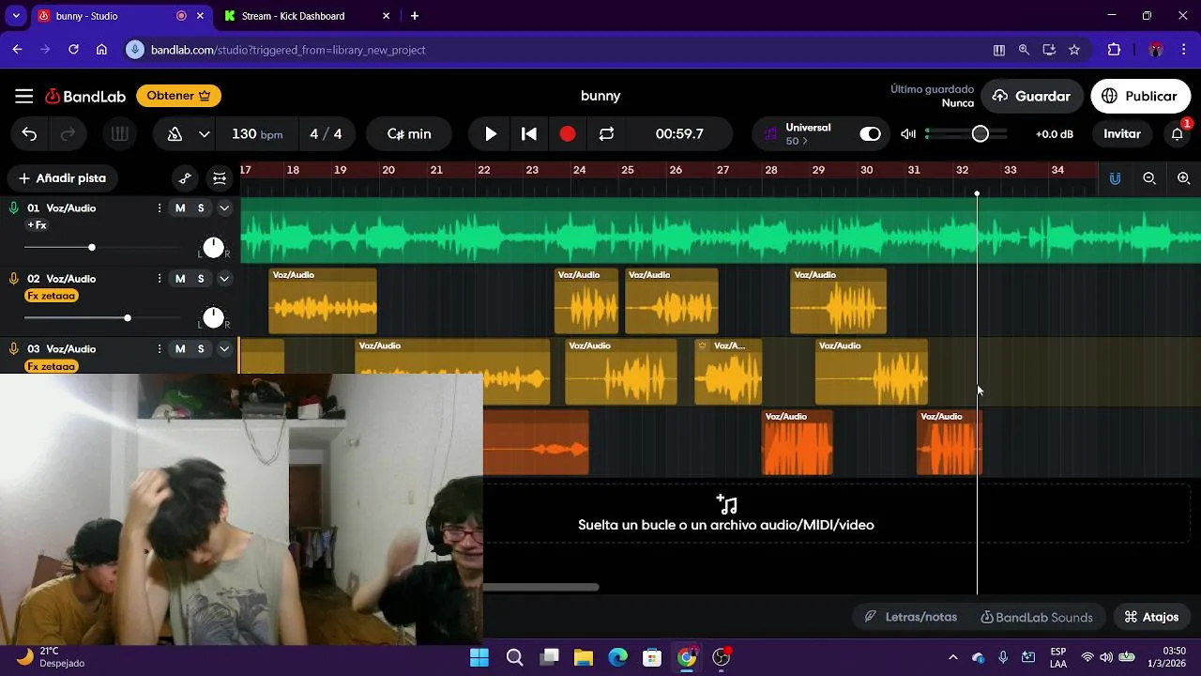Zoom in the timeline
The height and width of the screenshot is (676, 1201).
(x=1184, y=178)
